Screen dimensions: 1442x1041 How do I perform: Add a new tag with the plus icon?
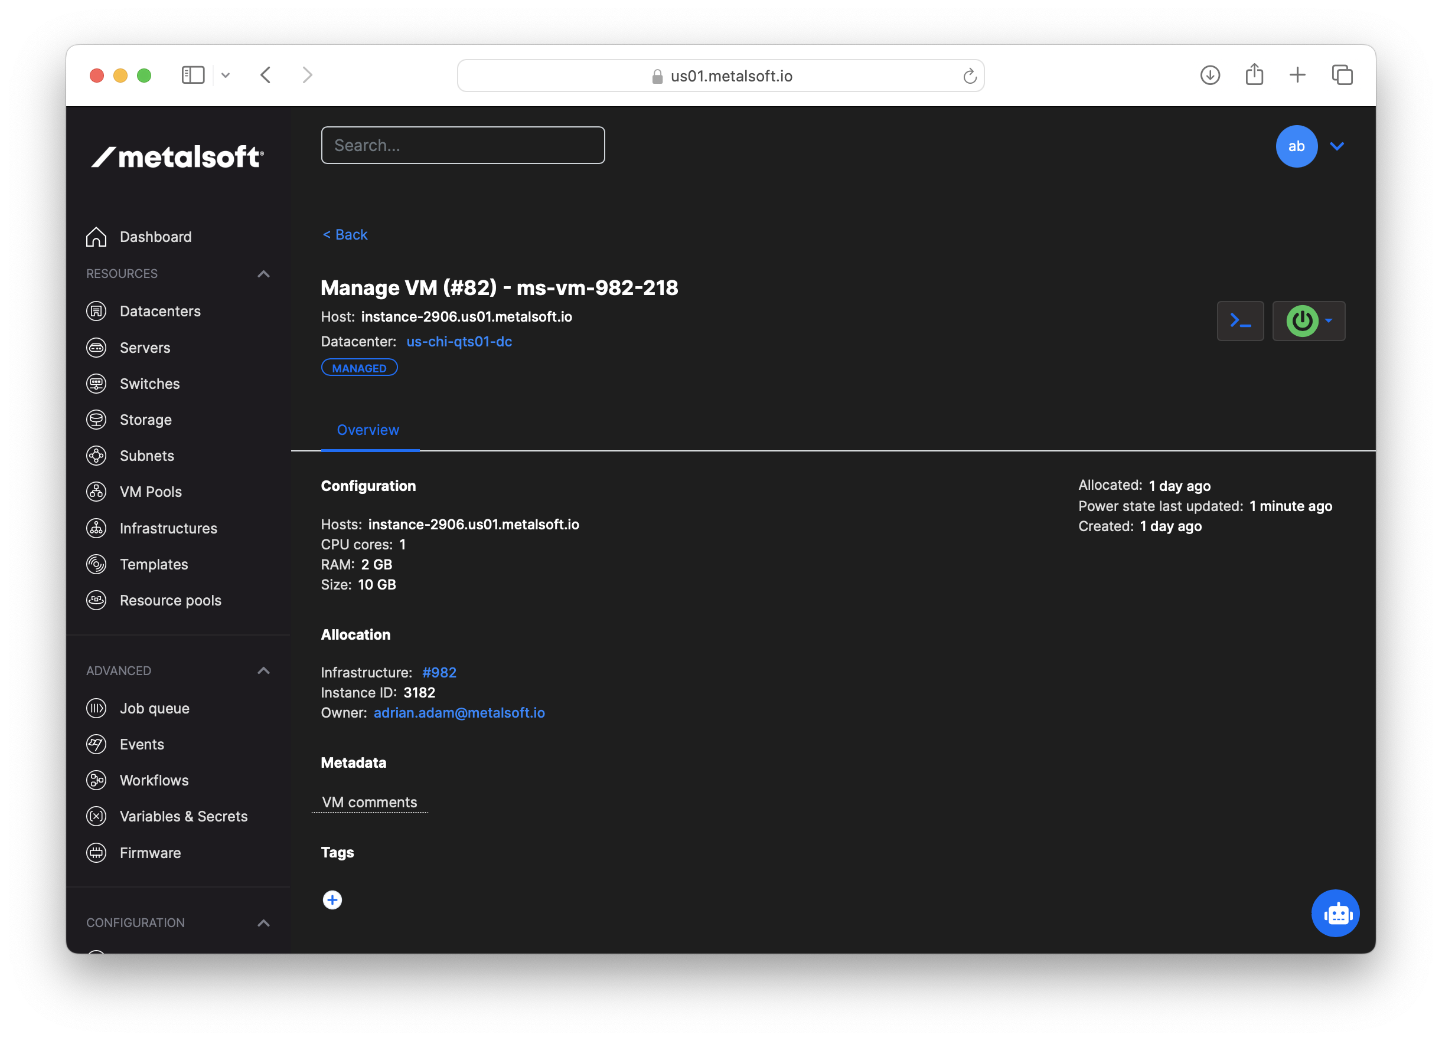pos(332,900)
